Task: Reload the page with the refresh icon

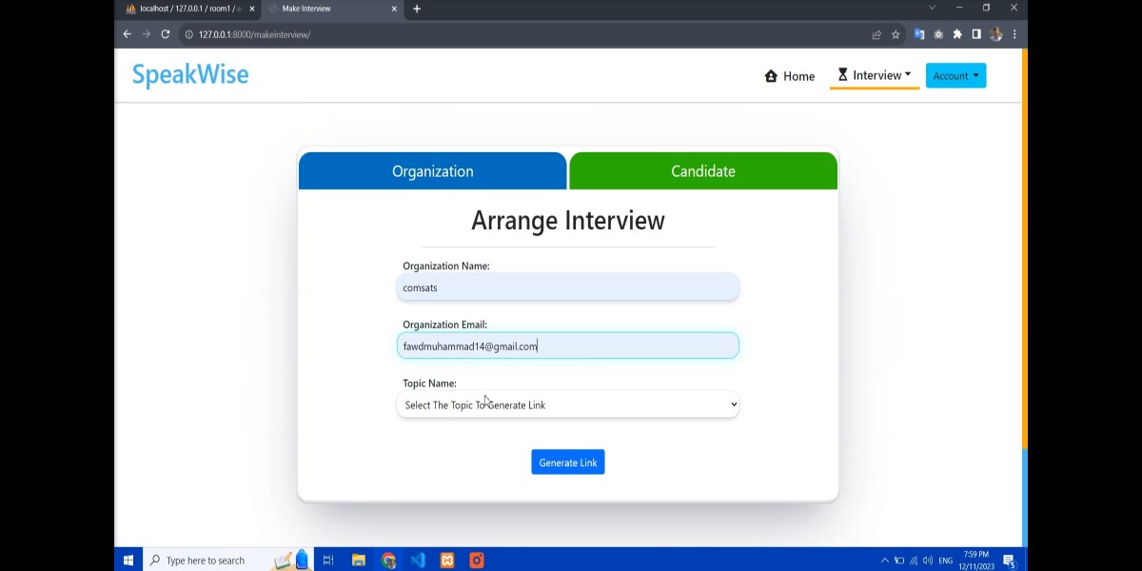Action: pyautogui.click(x=165, y=33)
